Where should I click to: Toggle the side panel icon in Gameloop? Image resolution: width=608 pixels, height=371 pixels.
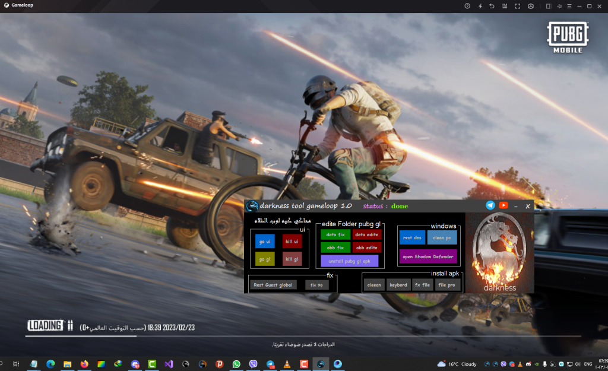click(548, 6)
